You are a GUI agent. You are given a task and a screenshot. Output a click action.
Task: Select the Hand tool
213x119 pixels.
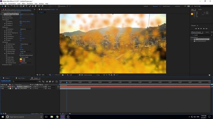tap(5, 6)
